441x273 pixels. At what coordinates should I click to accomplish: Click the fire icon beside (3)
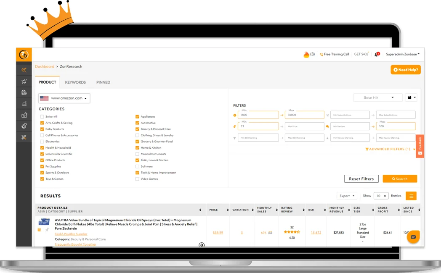pyautogui.click(x=306, y=55)
